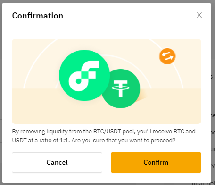Click the white T symbol on Tether coin
Image resolution: width=215 pixels, height=185 pixels.
coord(121,88)
